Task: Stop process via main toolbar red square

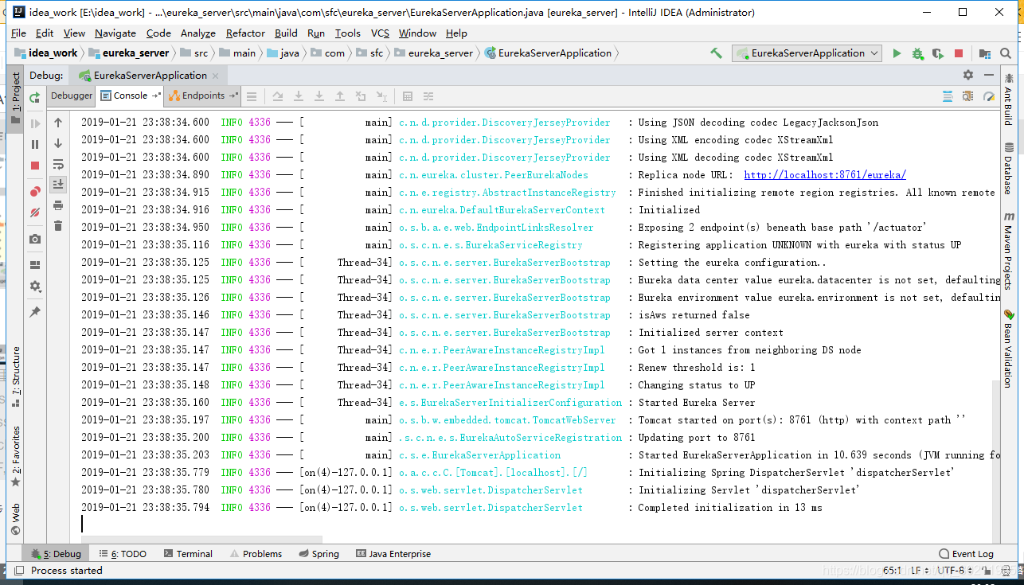Action: [x=959, y=53]
